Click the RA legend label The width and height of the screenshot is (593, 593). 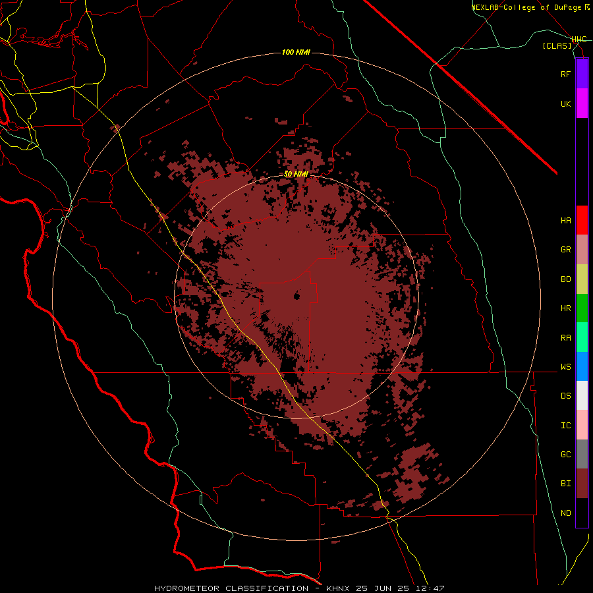click(x=565, y=337)
